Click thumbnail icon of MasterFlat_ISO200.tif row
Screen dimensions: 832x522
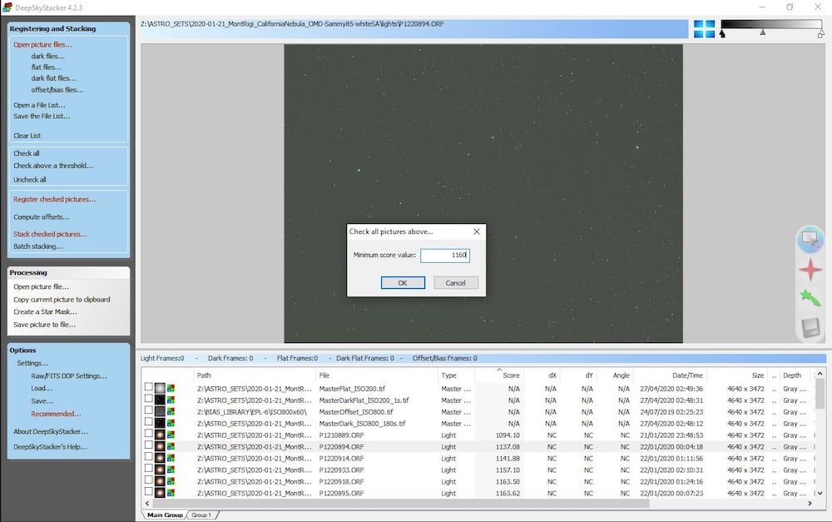(x=160, y=388)
